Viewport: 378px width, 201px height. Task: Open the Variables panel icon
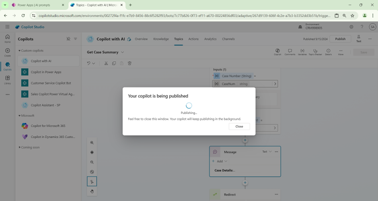[302, 52]
